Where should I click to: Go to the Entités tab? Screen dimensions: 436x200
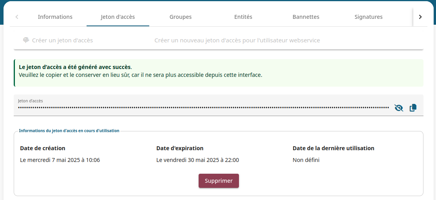[243, 17]
